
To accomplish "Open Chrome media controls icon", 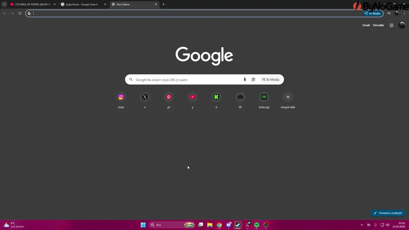I will (x=389, y=13).
